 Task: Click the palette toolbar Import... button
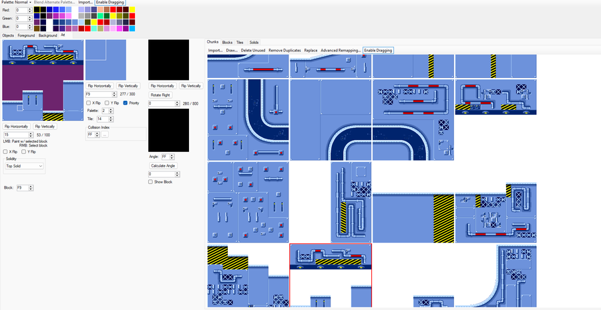(85, 2)
